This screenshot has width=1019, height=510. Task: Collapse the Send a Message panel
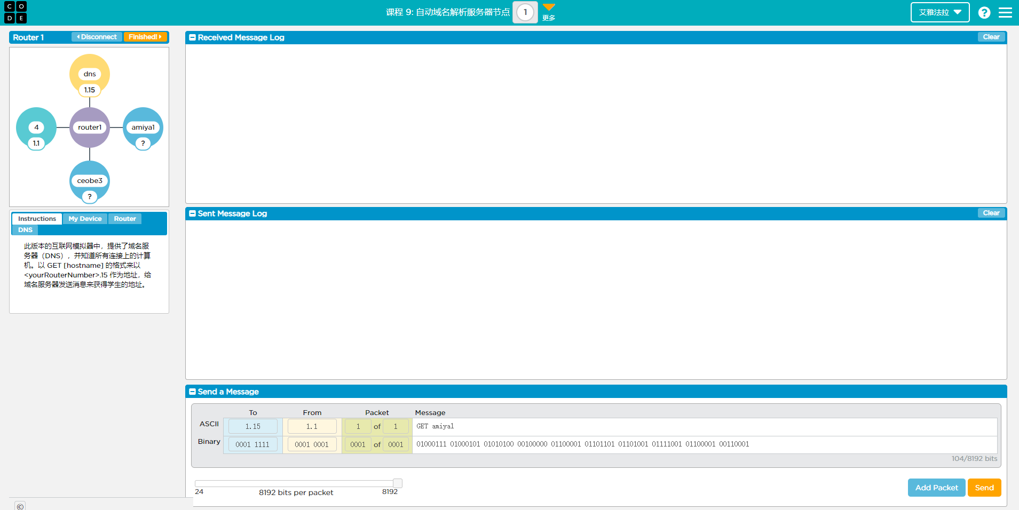point(193,392)
